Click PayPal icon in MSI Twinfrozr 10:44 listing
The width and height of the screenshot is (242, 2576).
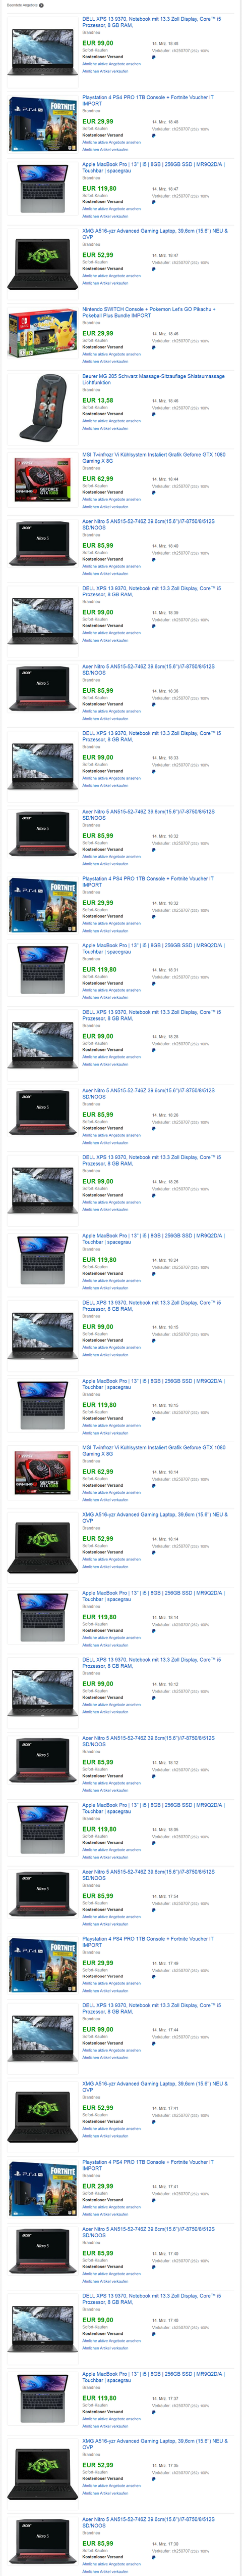[x=153, y=492]
